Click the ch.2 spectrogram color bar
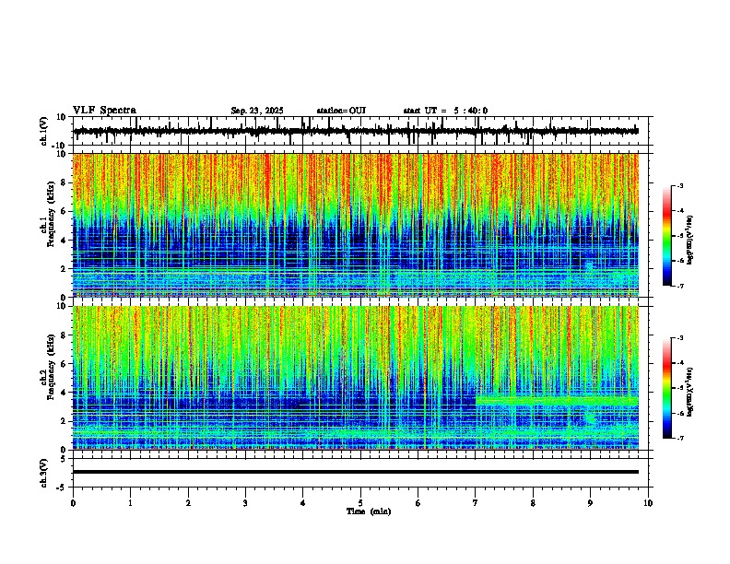This screenshot has height=564, width=730. click(x=667, y=388)
